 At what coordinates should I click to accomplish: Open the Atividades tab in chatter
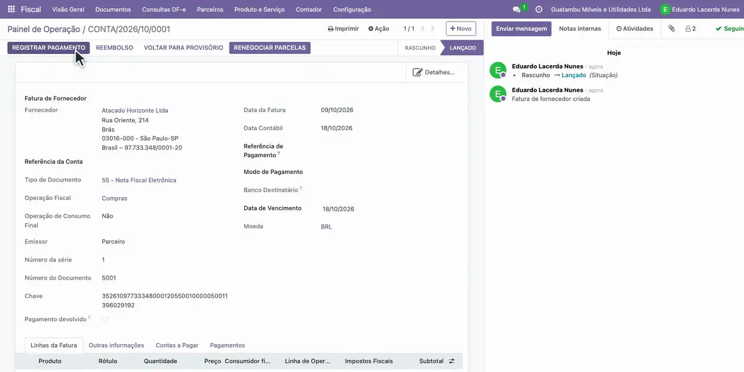[x=635, y=28]
